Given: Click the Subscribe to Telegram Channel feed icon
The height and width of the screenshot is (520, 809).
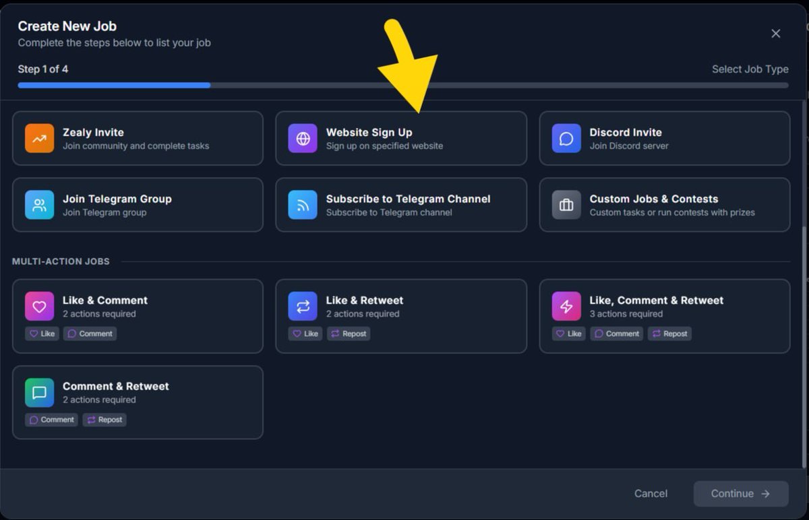Looking at the screenshot, I should [x=303, y=205].
